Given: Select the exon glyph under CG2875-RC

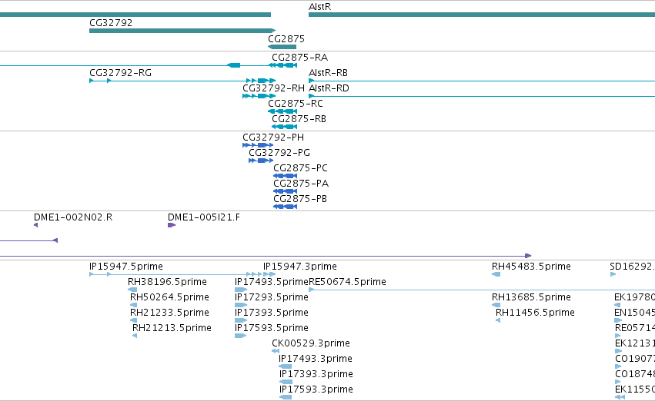Looking at the screenshot, I should coord(282,111).
